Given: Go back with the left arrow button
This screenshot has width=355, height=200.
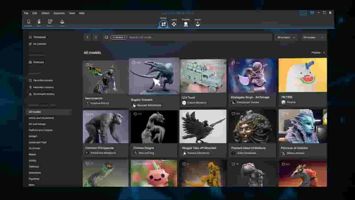Looking at the screenshot, I should 87,37.
